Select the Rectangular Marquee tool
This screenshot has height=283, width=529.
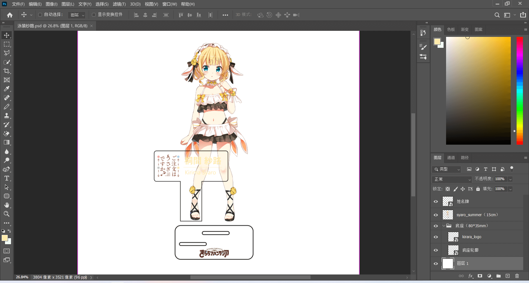point(7,44)
